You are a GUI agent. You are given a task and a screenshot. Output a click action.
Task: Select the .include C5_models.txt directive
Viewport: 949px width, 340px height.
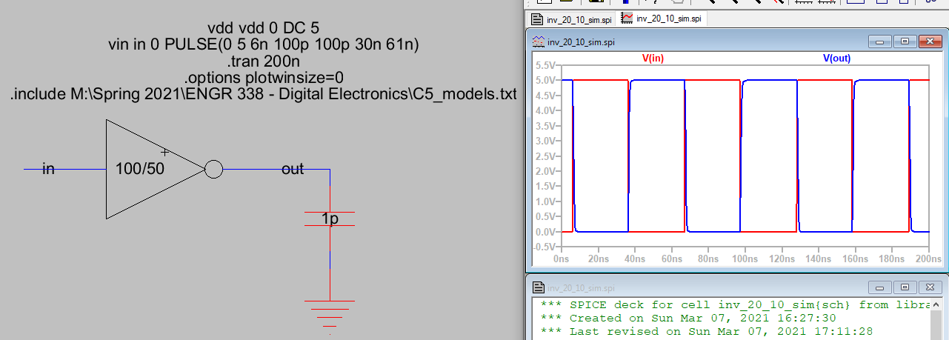point(264,94)
